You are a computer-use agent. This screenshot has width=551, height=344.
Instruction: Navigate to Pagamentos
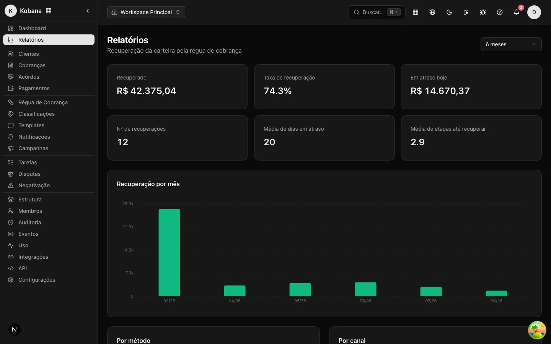(49, 88)
